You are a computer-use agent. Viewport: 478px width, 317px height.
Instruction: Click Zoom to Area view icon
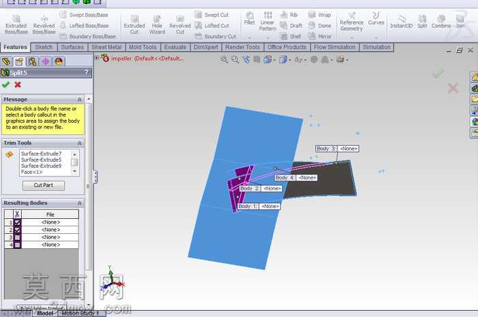pyautogui.click(x=235, y=59)
